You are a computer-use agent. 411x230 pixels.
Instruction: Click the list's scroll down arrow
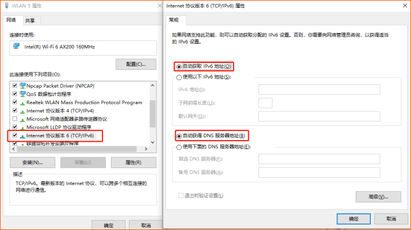[x=153, y=142]
